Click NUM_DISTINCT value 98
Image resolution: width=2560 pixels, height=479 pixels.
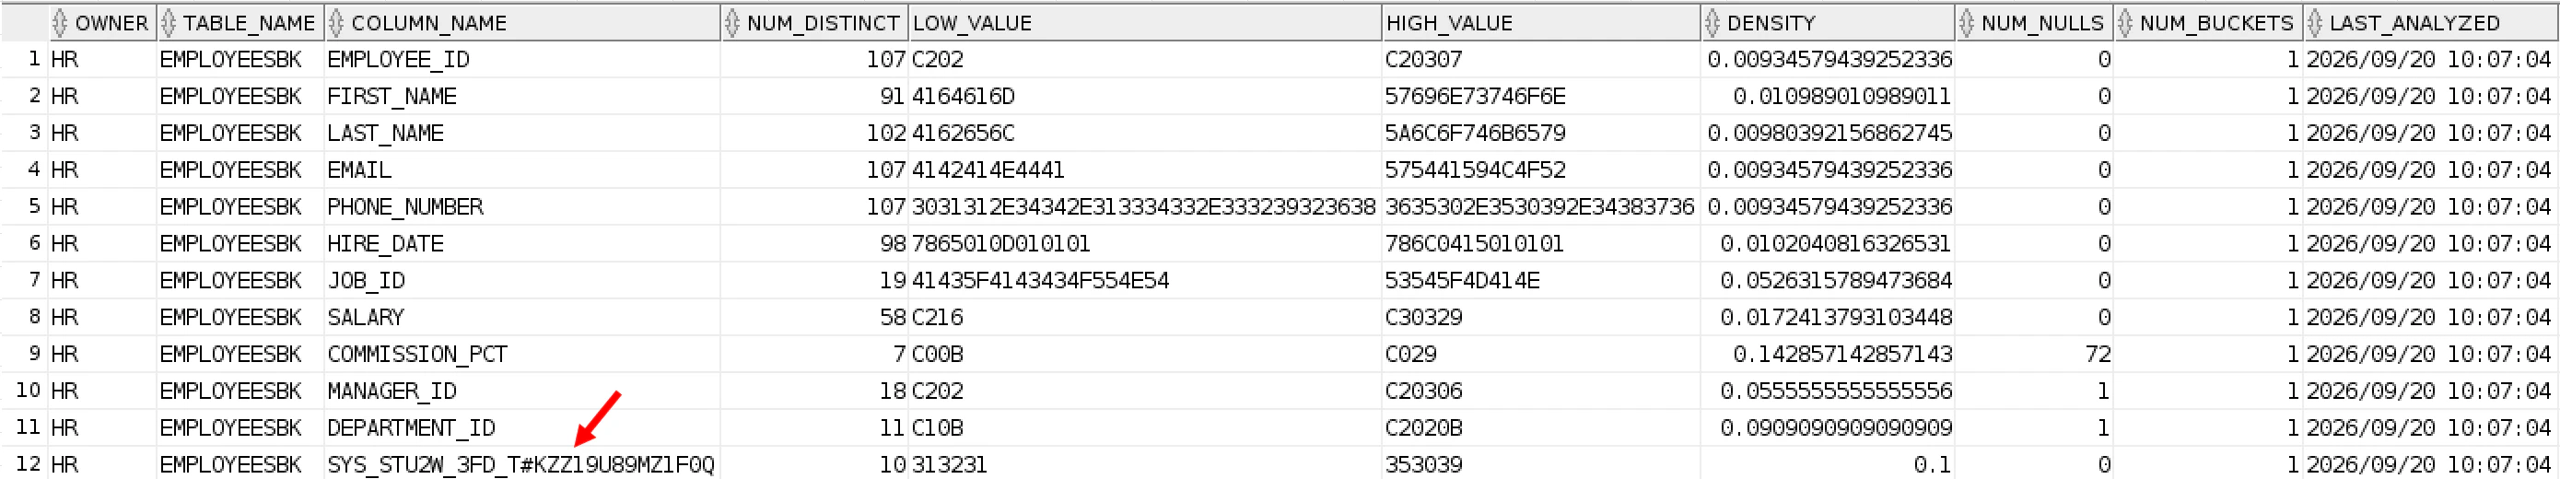click(892, 243)
